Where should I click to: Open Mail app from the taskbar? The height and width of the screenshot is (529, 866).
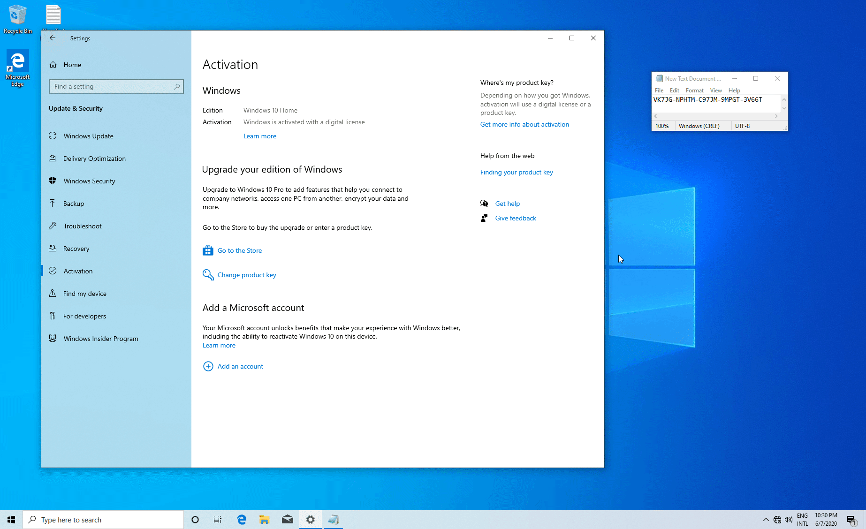click(x=288, y=520)
